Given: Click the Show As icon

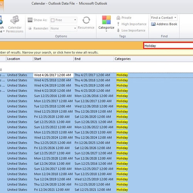Looking at the screenshot, I should [x=30, y=20].
